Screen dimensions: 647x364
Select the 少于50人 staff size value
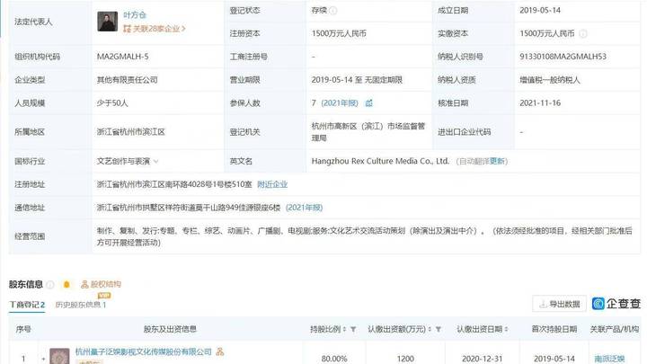tap(112, 103)
